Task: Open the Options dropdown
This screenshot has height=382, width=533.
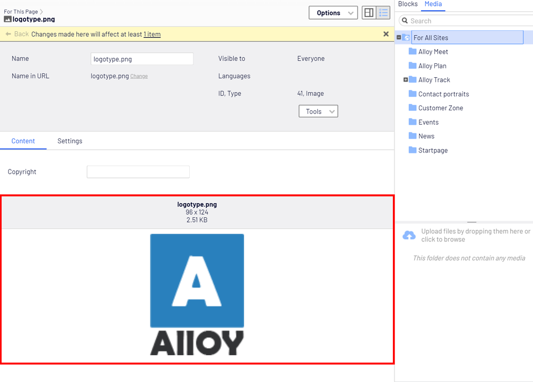Action: [x=333, y=12]
